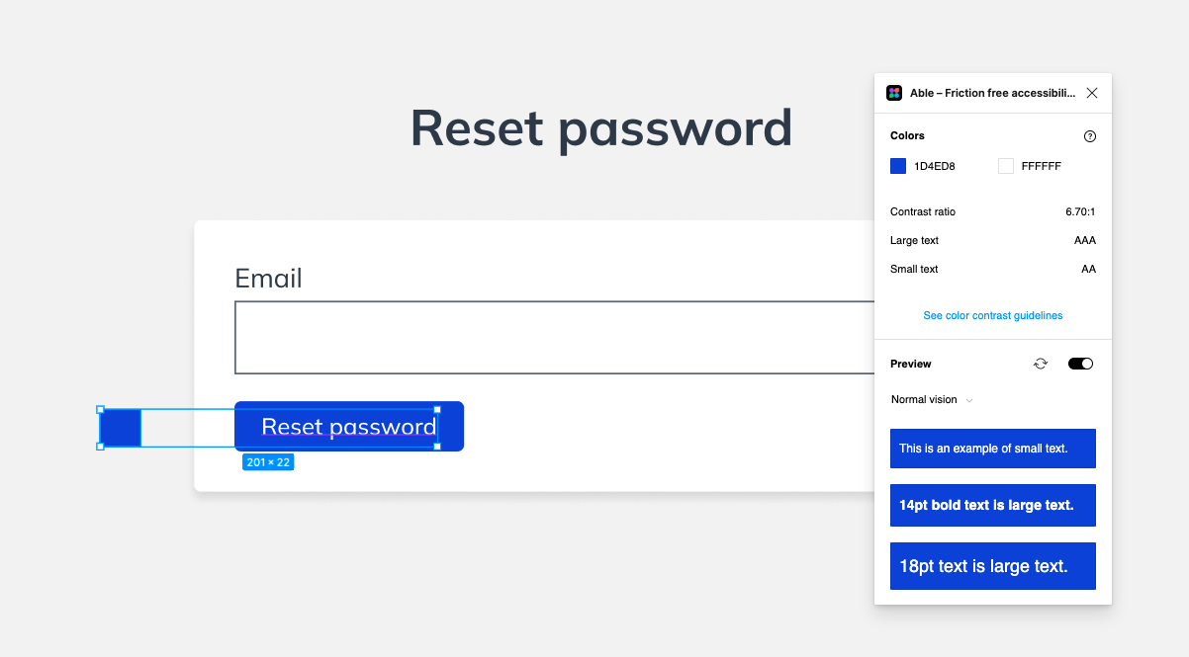
Task: Open the See color contrast guidelines link
Action: coord(992,315)
